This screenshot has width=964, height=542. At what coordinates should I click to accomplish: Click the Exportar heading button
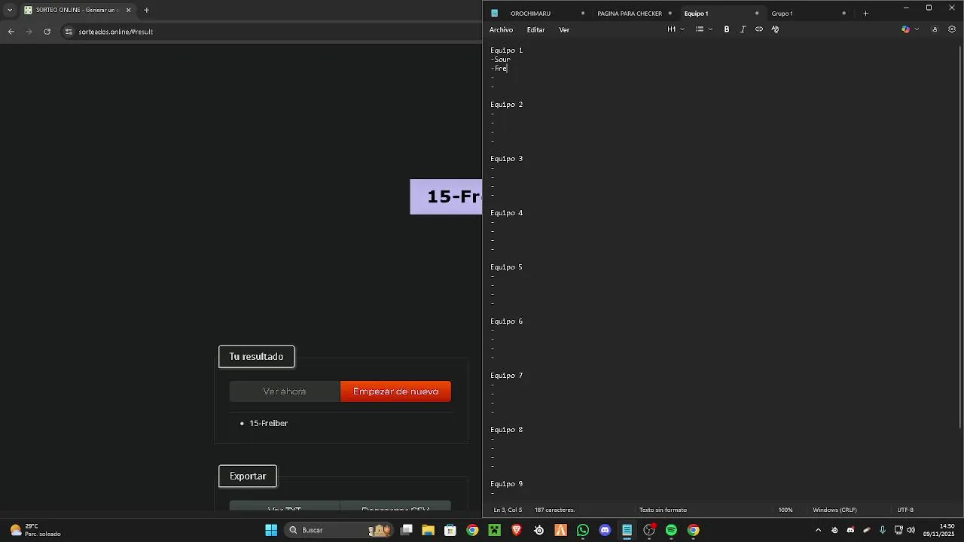(248, 477)
